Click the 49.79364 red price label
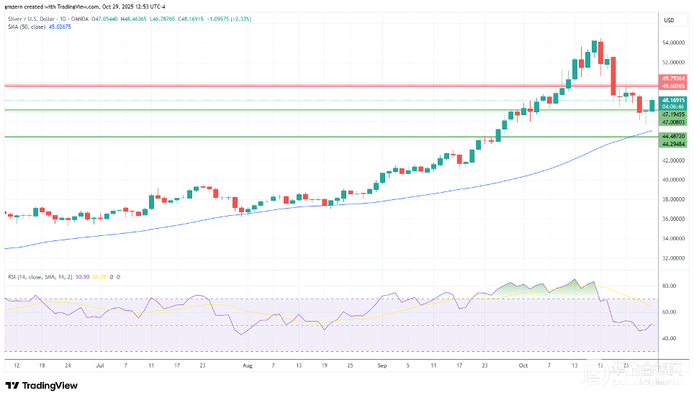This screenshot has width=694, height=400. click(x=675, y=78)
